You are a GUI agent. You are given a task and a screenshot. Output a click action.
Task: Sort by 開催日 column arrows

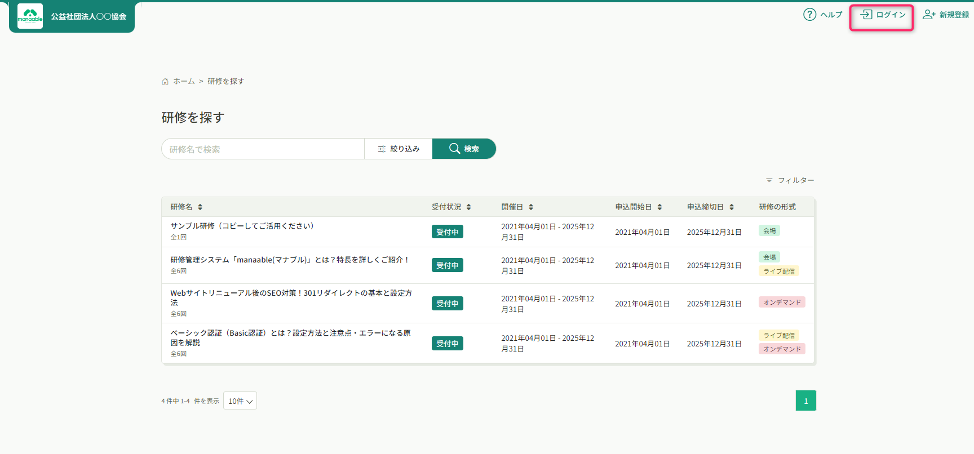pos(531,207)
